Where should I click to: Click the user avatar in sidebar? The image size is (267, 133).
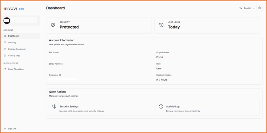click(x=7, y=20)
